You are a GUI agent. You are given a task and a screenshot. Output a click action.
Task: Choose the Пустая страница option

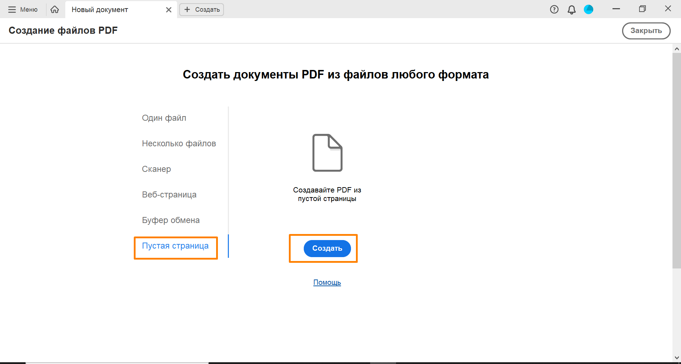click(175, 246)
